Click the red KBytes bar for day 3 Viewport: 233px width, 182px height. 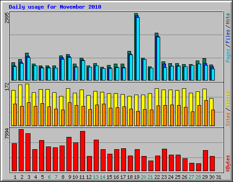click(28, 152)
